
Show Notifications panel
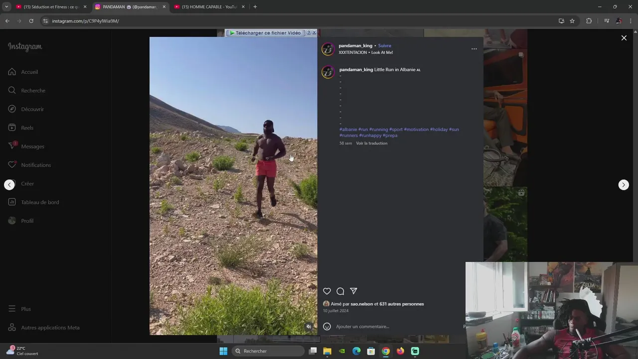click(x=29, y=165)
